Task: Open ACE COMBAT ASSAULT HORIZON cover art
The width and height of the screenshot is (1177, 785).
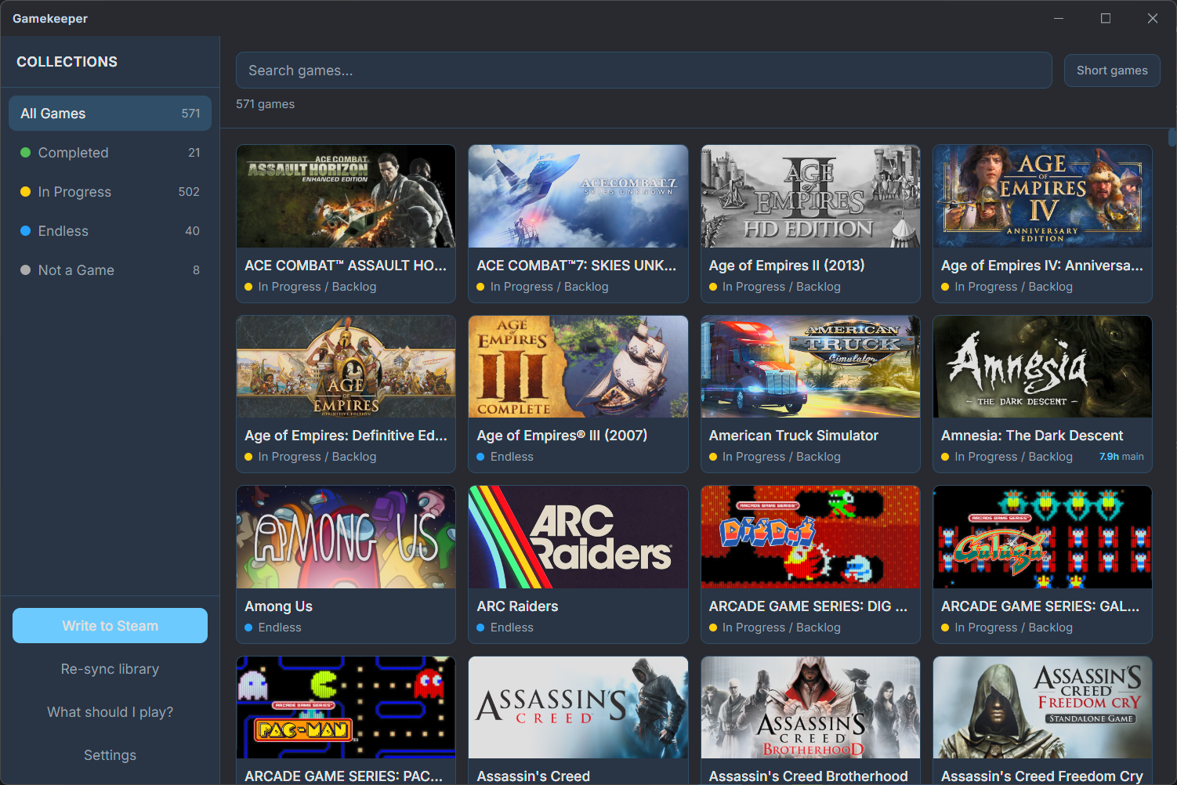Action: (x=346, y=196)
